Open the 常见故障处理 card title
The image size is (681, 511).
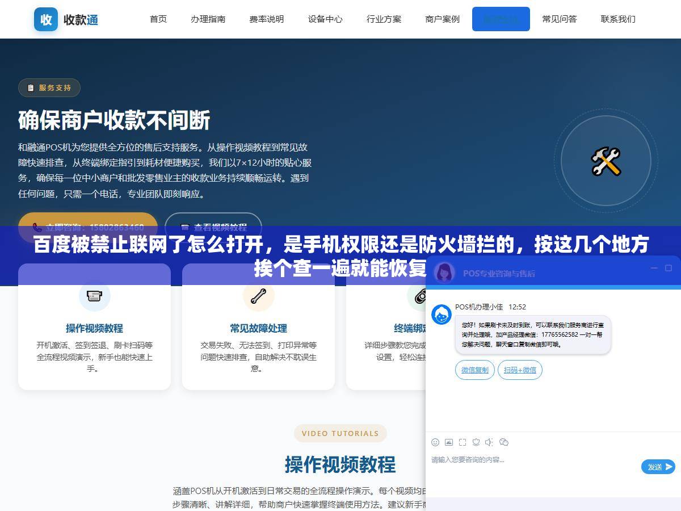[258, 328]
